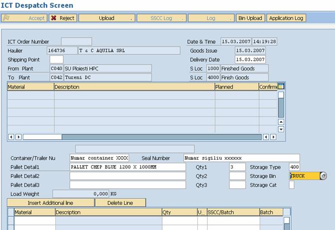This screenshot has height=230, width=335.
Task: Click the Reject button with red X
Action: [x=62, y=18]
